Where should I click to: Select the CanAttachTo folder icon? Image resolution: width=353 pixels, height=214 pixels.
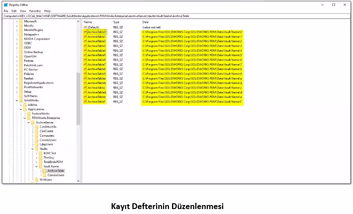click(x=37, y=127)
